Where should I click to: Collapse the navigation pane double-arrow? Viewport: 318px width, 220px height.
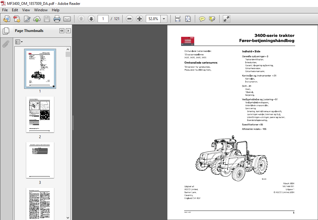click(62, 31)
